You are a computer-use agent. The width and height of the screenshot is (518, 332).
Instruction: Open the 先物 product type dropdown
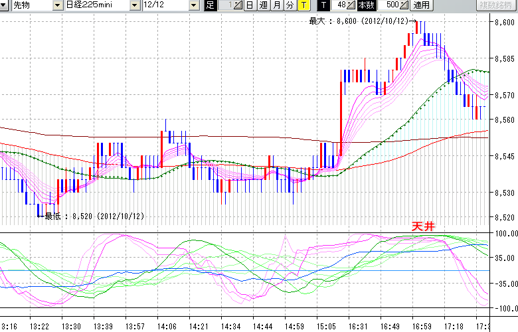56,5
